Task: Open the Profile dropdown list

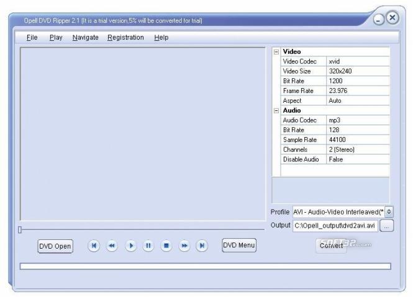Action: click(389, 212)
